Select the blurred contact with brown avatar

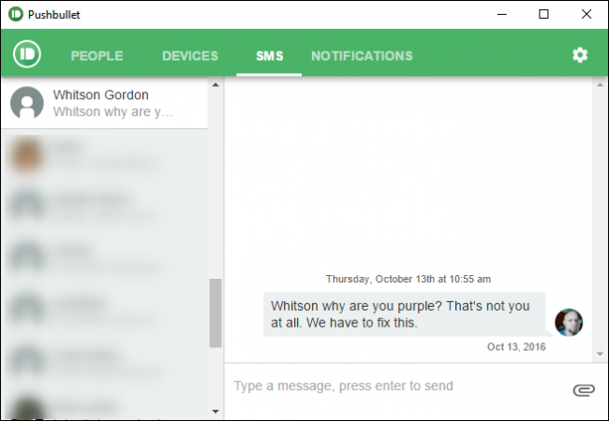click(105, 156)
